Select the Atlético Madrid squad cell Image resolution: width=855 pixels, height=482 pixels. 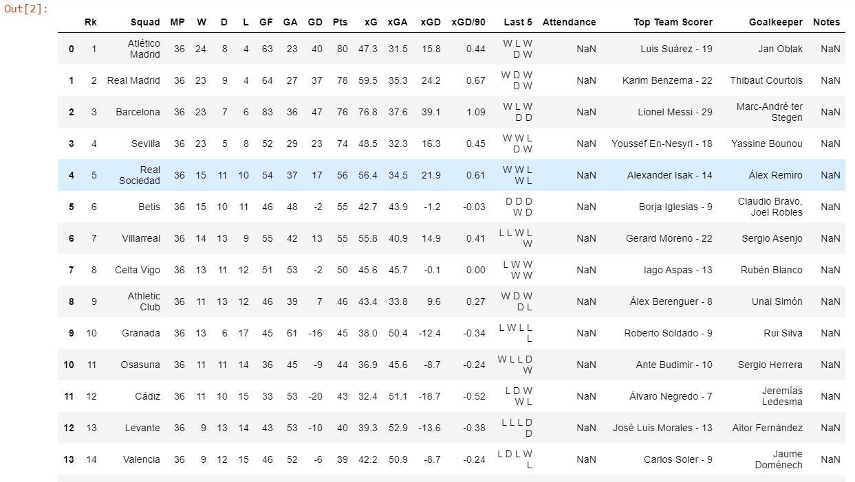[x=143, y=49]
